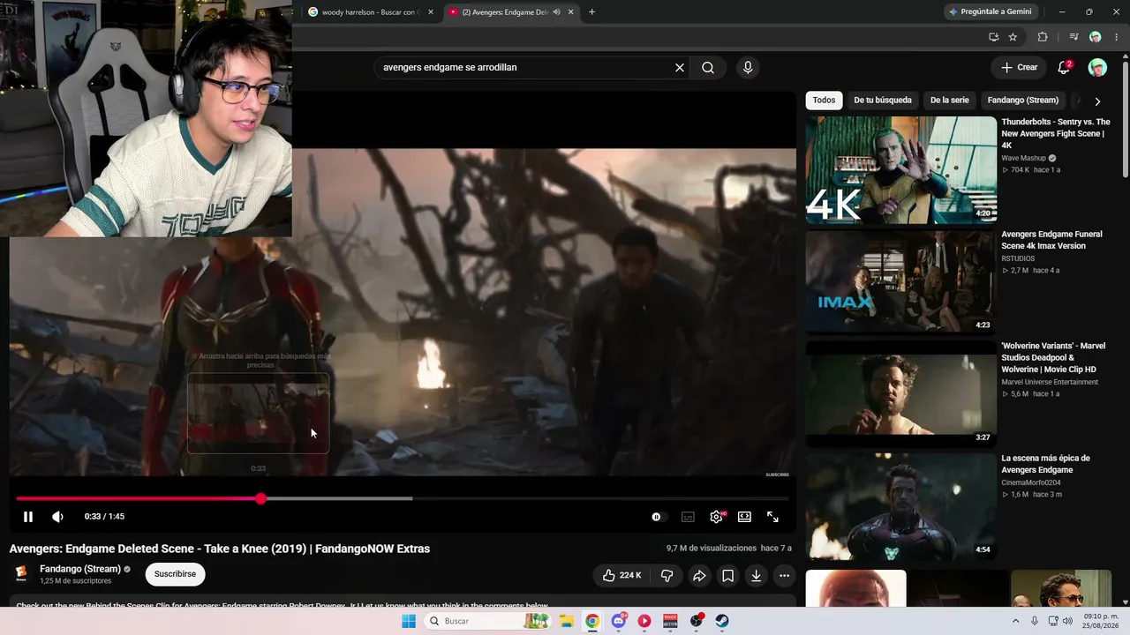Mute the video player volume

click(x=57, y=517)
